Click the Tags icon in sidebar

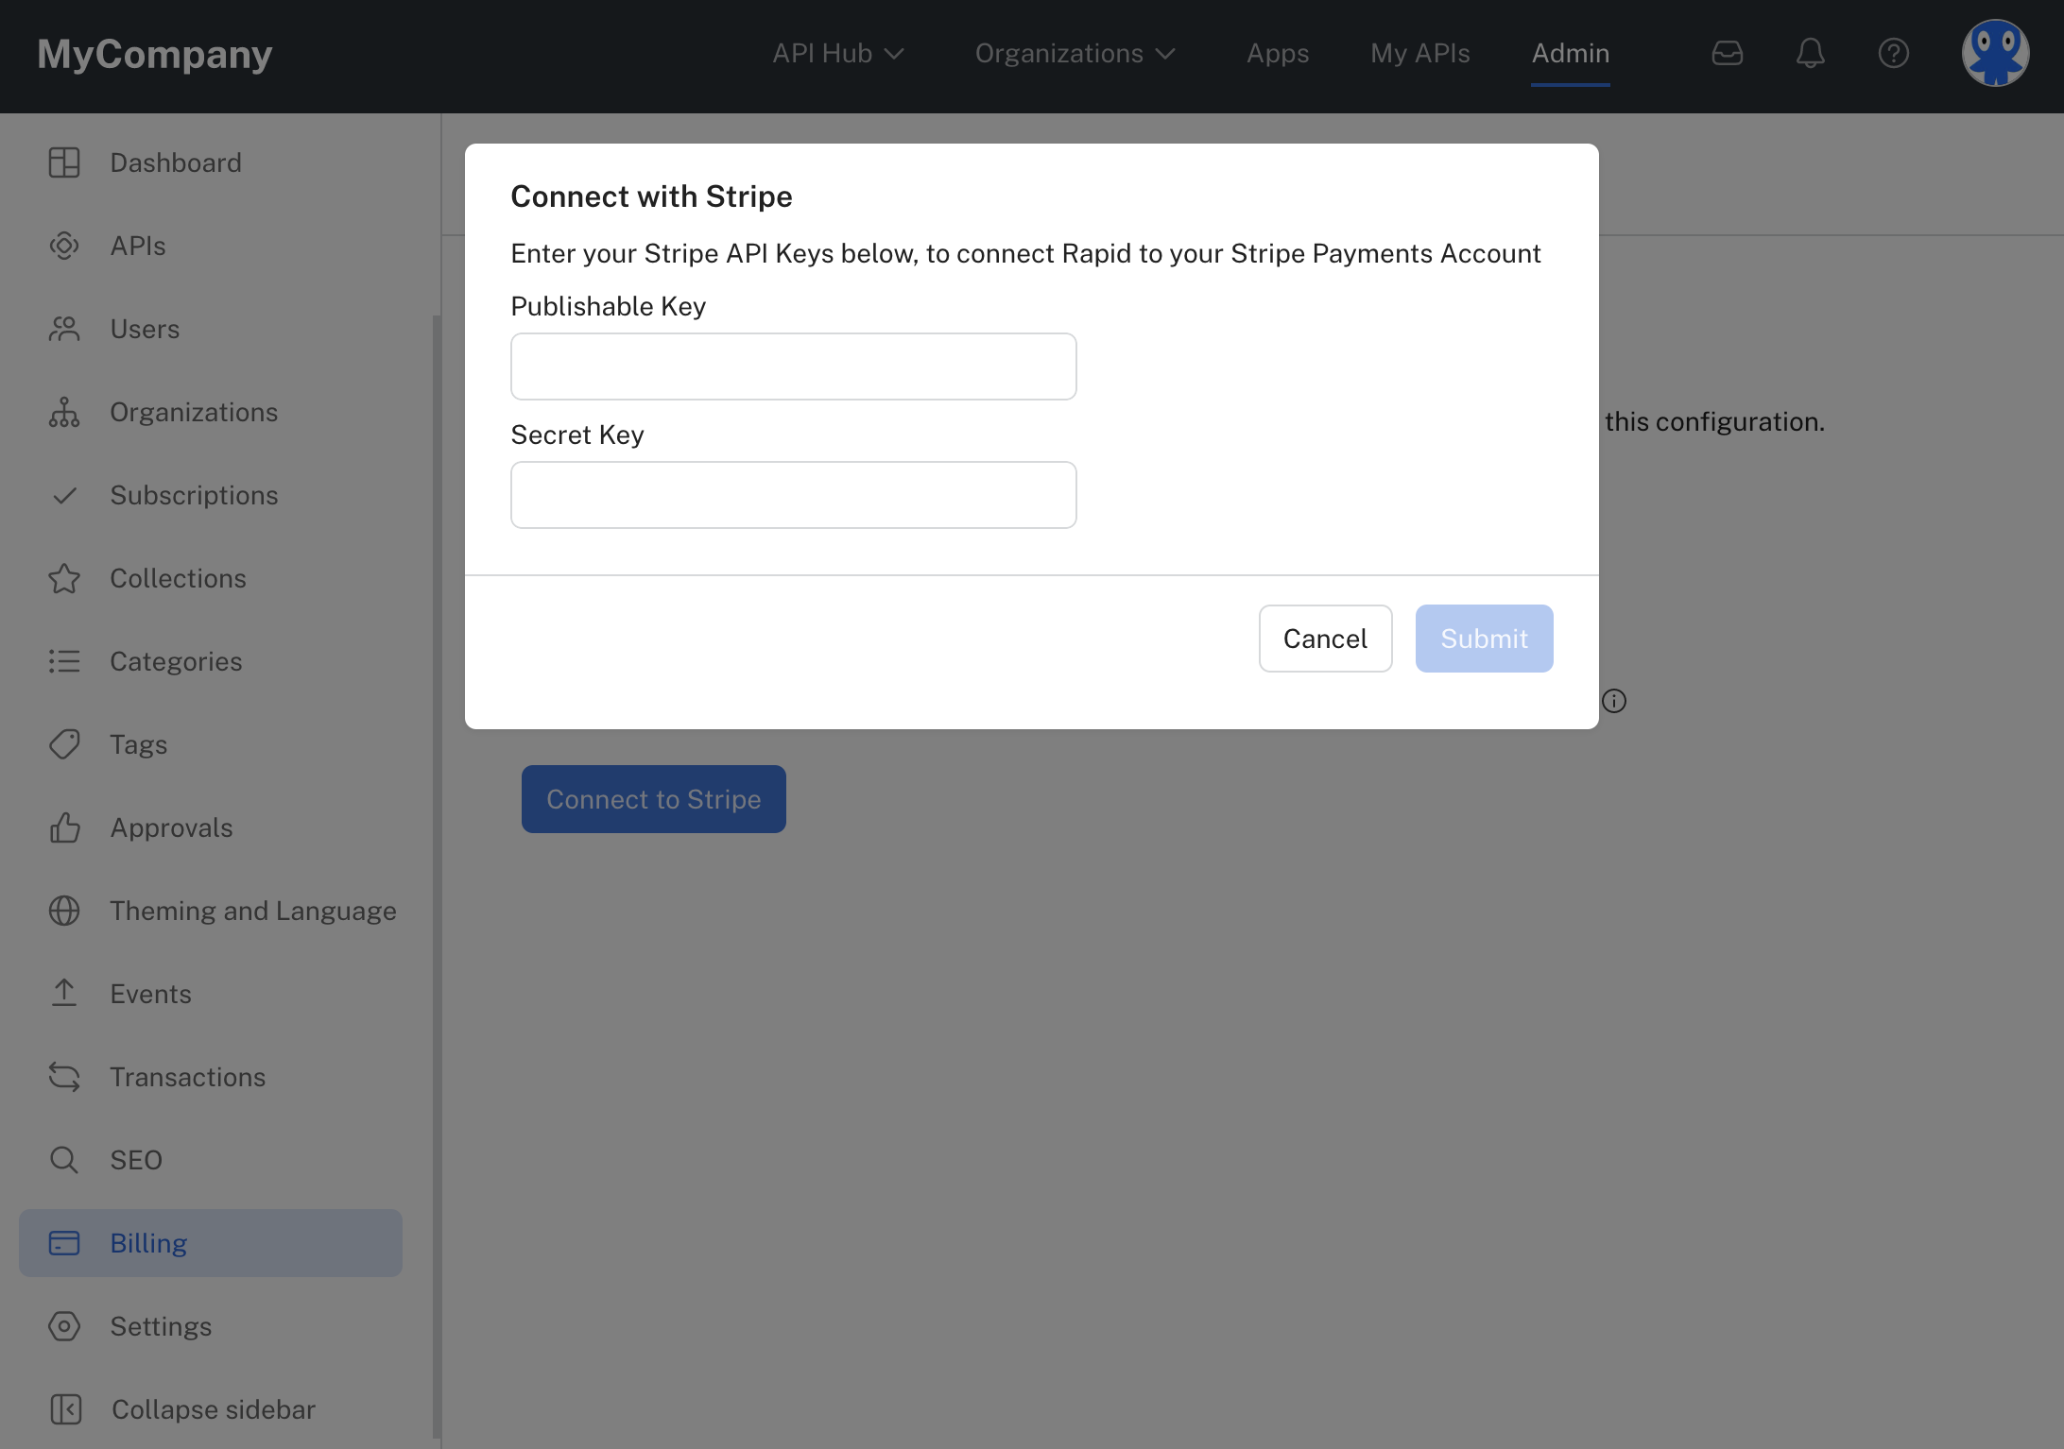pyautogui.click(x=64, y=744)
